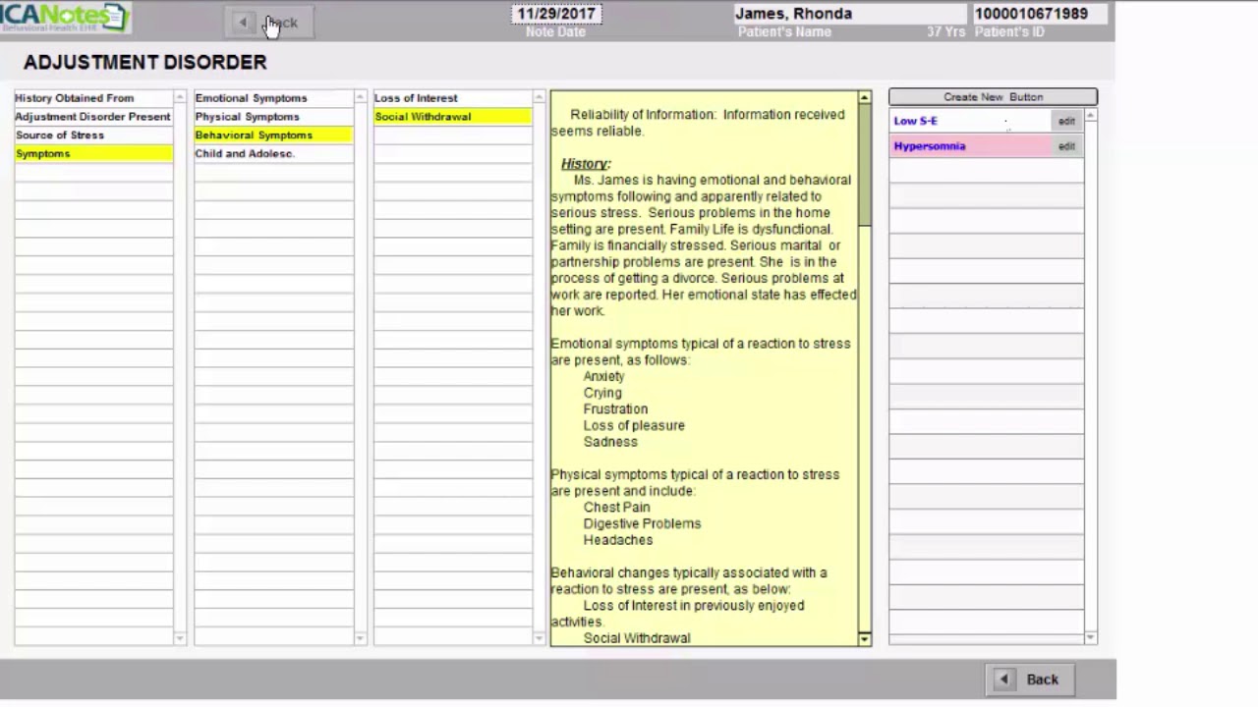Click the top Back button
Viewport: 1258px width, 707px height.
click(268, 22)
